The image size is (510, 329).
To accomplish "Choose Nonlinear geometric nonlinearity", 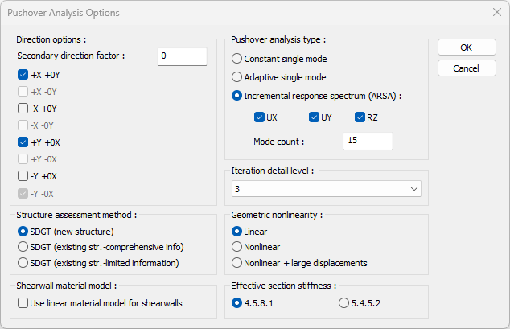I will coord(237,247).
